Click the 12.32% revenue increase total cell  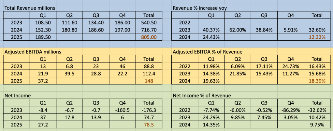[x=317, y=37]
